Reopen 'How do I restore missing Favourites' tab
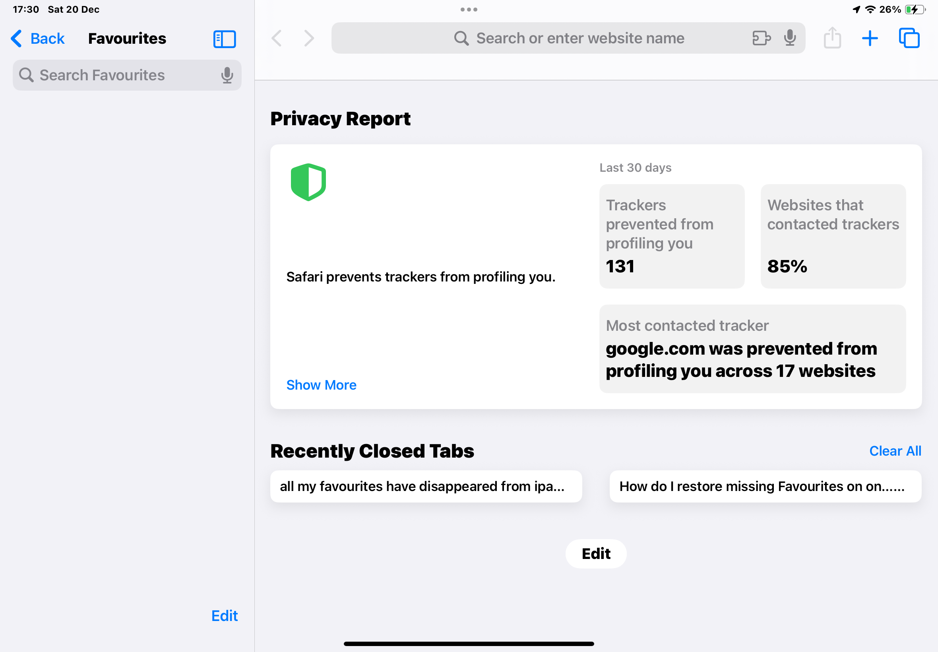Screen dimensions: 938x652 click(x=765, y=486)
